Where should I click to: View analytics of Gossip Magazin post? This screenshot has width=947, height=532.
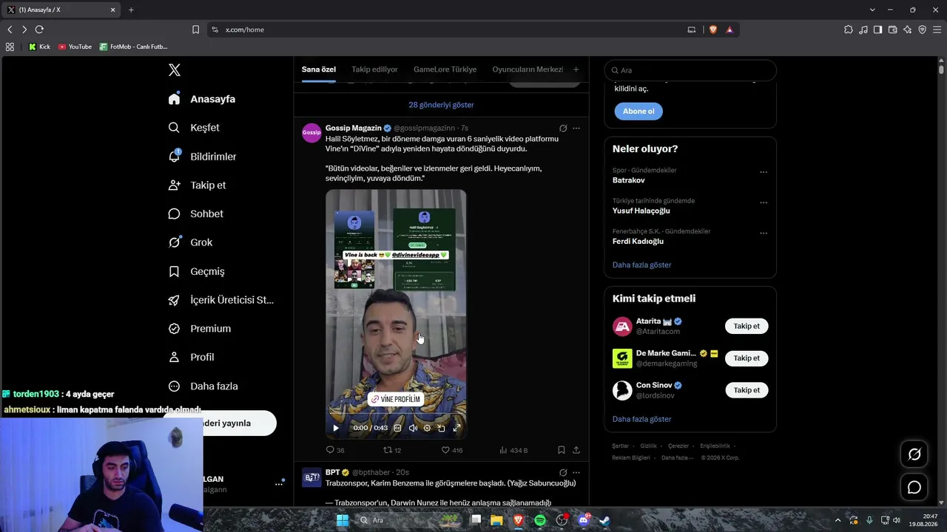coord(513,450)
